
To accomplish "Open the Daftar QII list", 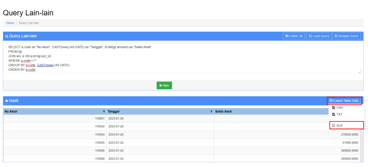I will (294, 36).
